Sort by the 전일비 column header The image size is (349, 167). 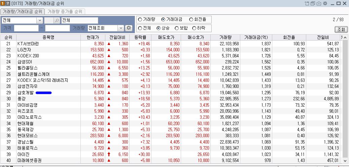pos(323,38)
